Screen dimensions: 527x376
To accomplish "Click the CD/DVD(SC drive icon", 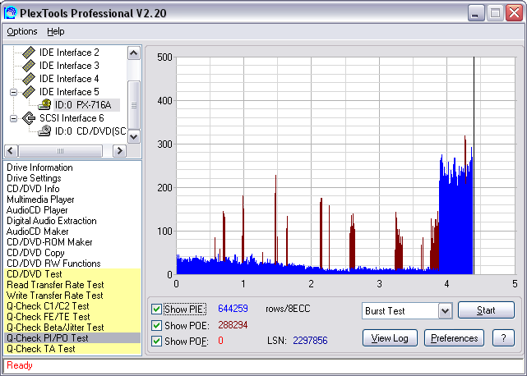I will 44,131.
